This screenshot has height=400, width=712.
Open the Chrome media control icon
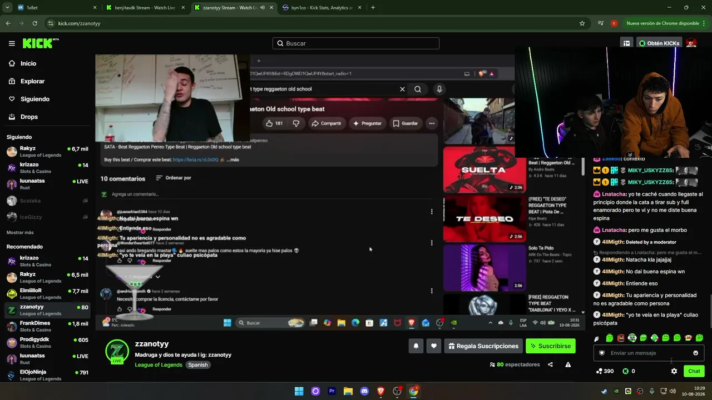[601, 23]
